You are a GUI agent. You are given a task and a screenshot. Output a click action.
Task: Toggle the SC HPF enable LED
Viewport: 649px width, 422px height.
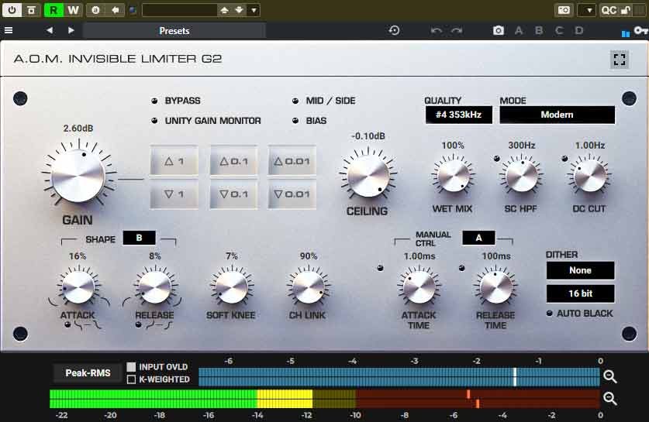pyautogui.click(x=497, y=158)
